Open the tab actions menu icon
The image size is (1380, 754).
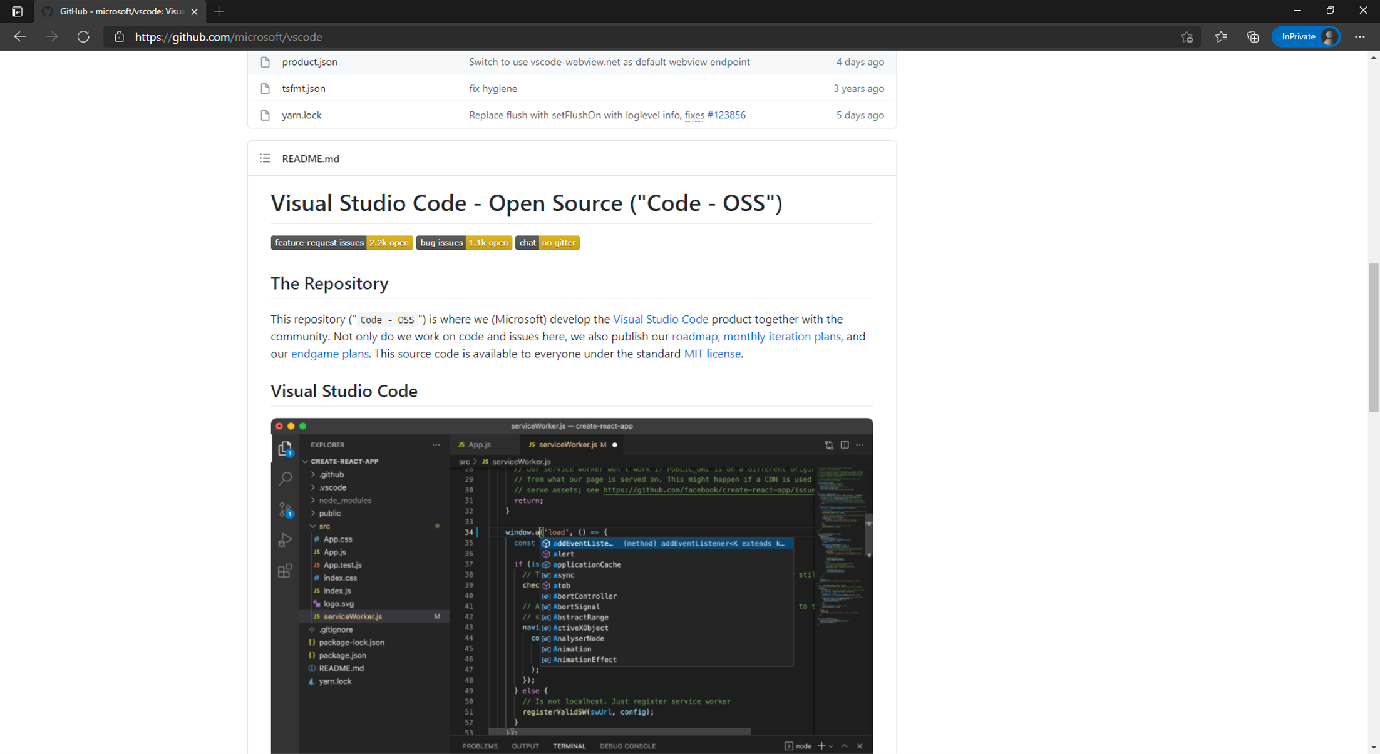[17, 11]
